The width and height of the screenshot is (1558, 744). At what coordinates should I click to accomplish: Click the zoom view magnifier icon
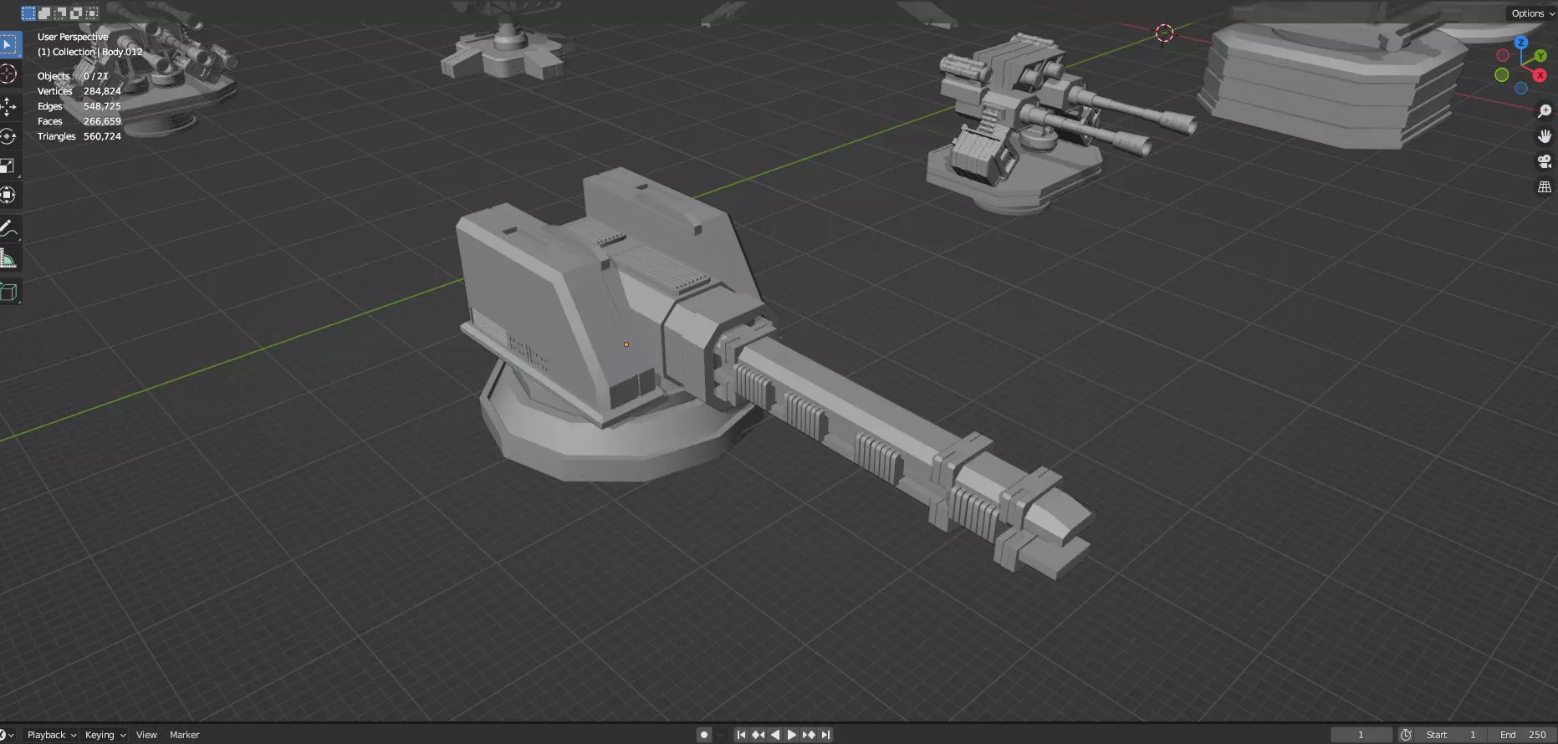tap(1545, 111)
